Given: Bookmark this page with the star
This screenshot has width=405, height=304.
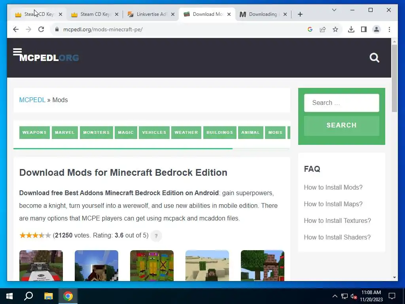Looking at the screenshot, I should tap(335, 29).
